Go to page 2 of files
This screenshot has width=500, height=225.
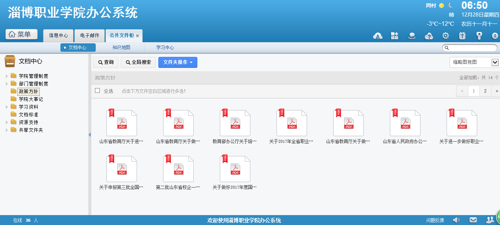pyautogui.click(x=485, y=91)
